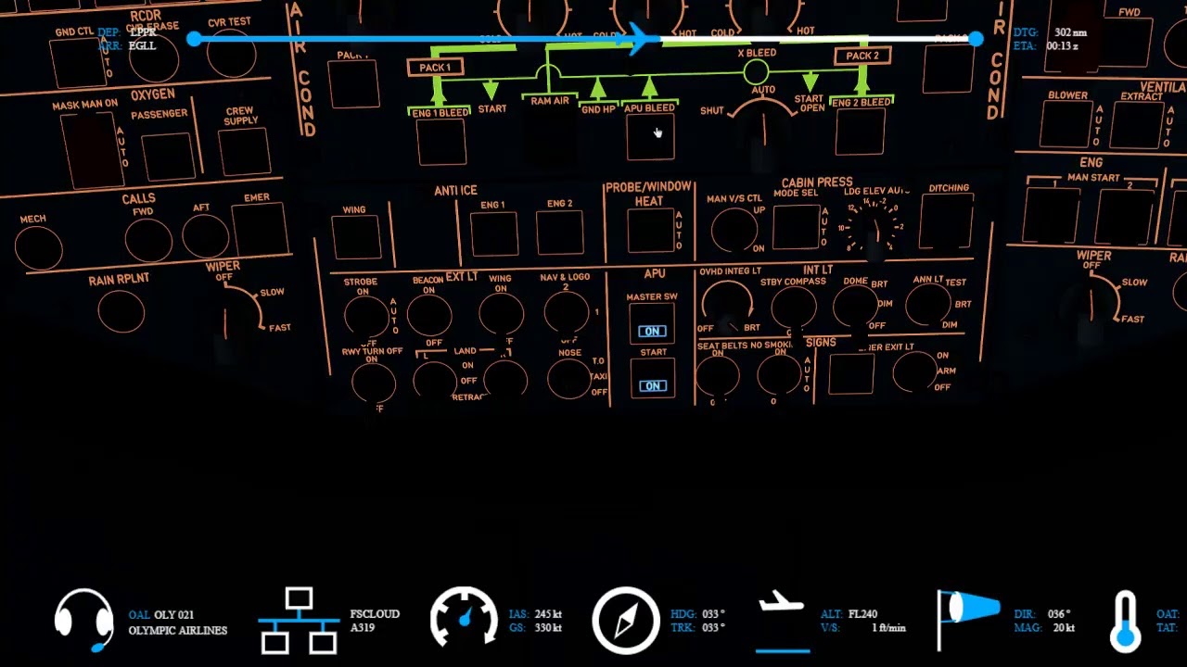The height and width of the screenshot is (667, 1187).
Task: Toggle the GND CTL pushbutton
Action: coord(78,63)
